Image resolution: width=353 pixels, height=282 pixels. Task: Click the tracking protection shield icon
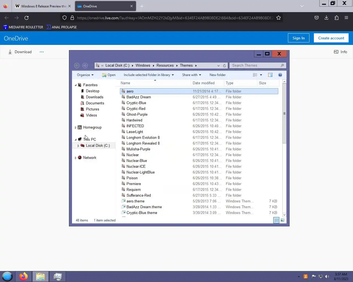tap(65, 18)
